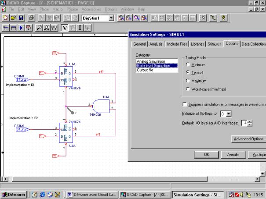Image resolution: width=266 pixels, height=199 pixels.
Task: Open a file using the folder icon
Action: (13, 18)
